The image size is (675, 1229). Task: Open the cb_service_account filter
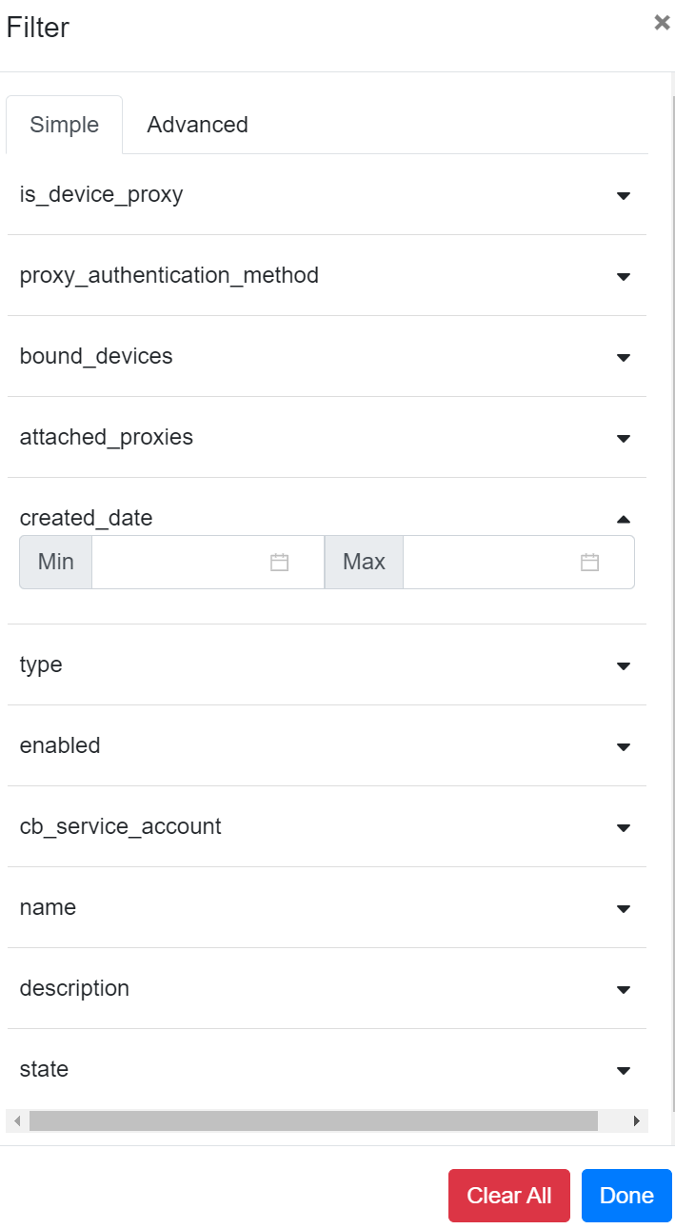tap(624, 827)
